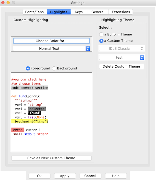Screen dimensions: 156x181
Task: Click the 'list' builtin in sample
Action: coord(32,117)
